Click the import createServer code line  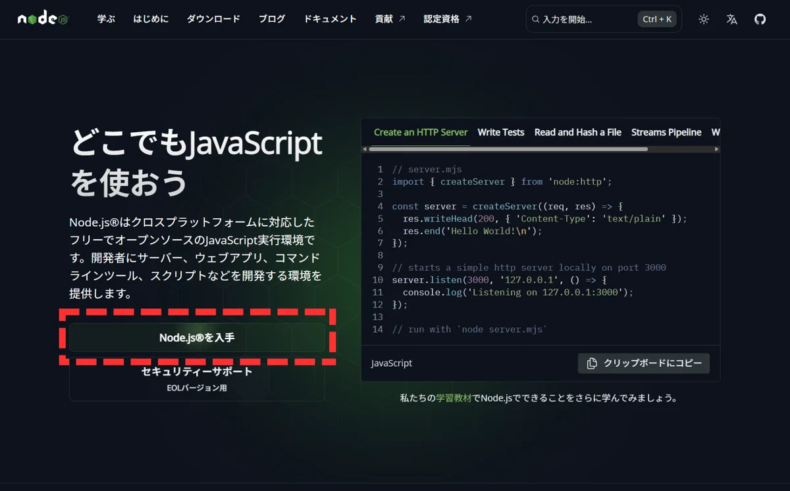click(x=502, y=181)
